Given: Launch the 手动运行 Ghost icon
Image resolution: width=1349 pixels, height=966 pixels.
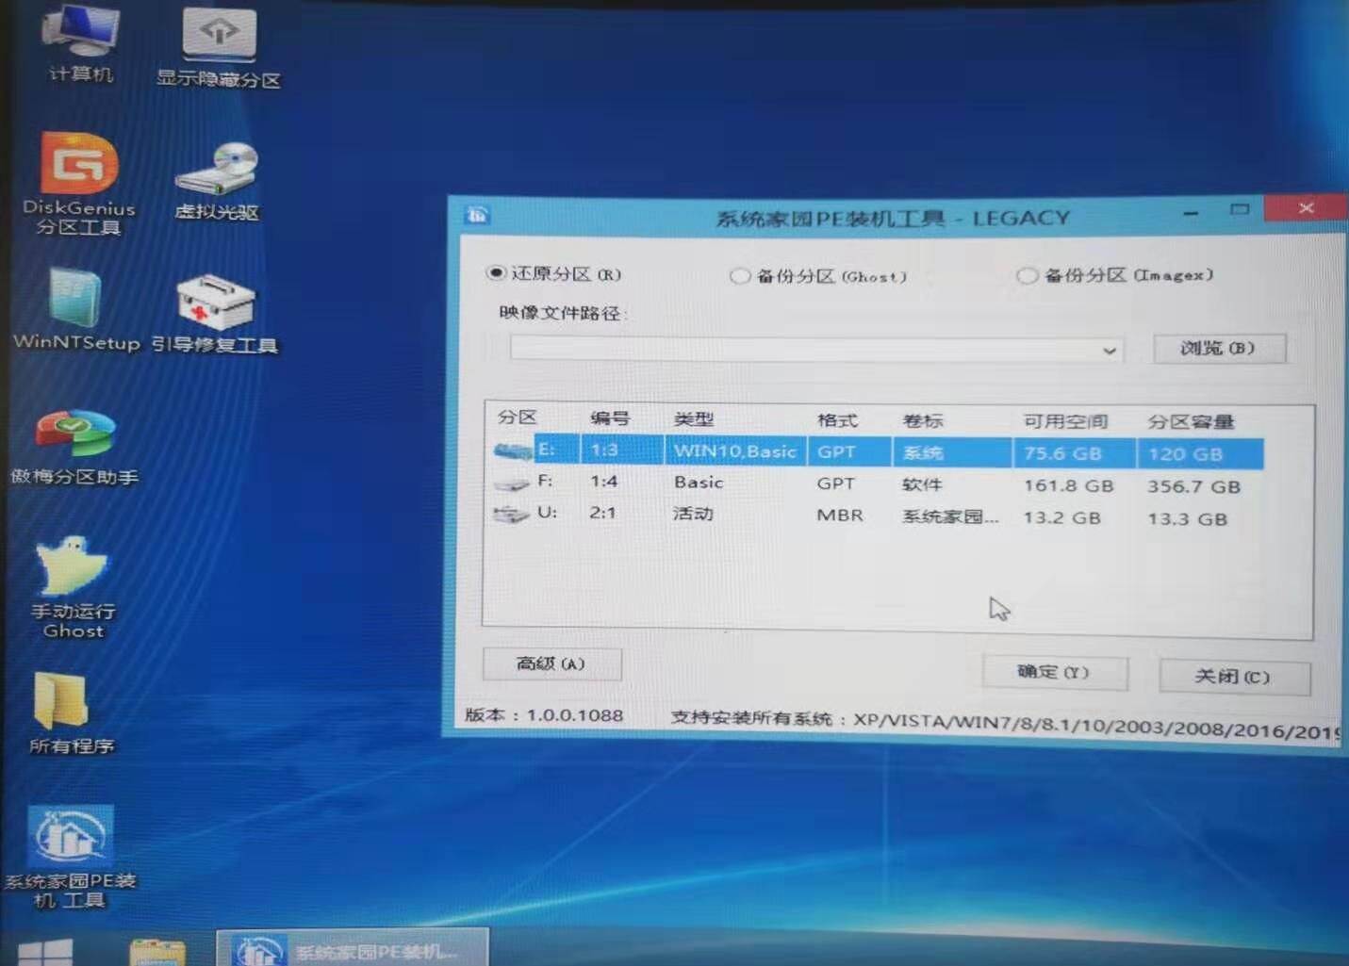Looking at the screenshot, I should pyautogui.click(x=74, y=569).
